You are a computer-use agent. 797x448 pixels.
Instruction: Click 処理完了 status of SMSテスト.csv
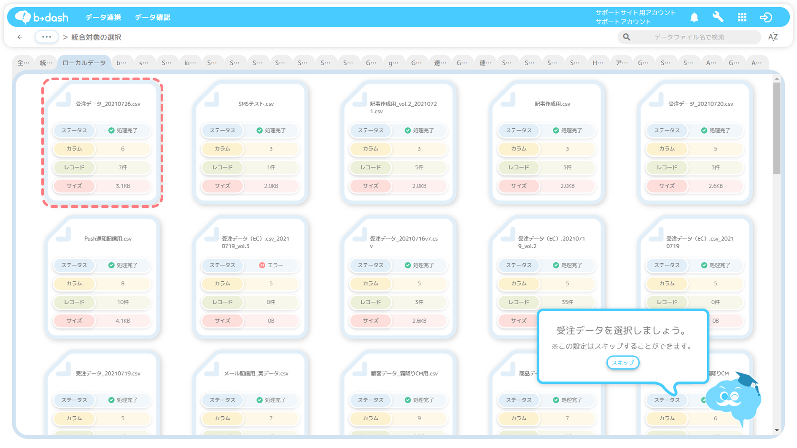pos(271,130)
